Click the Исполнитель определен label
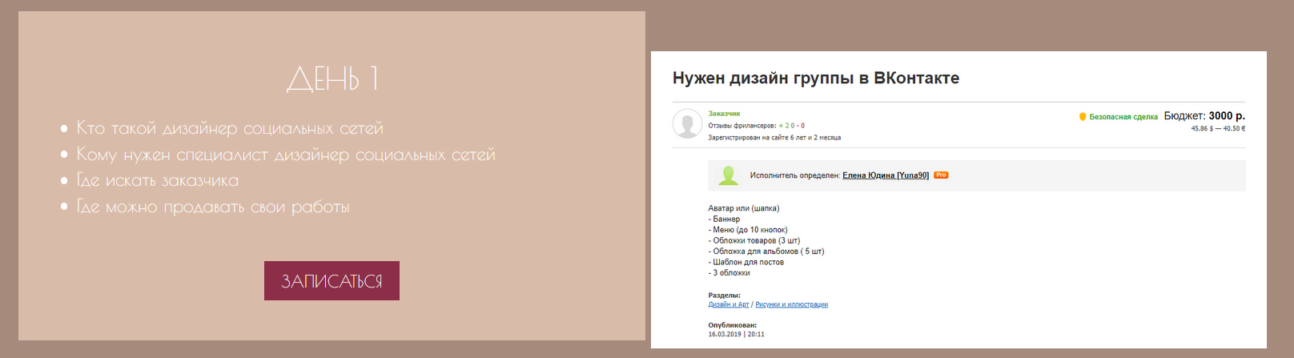The height and width of the screenshot is (358, 1294). click(x=795, y=175)
